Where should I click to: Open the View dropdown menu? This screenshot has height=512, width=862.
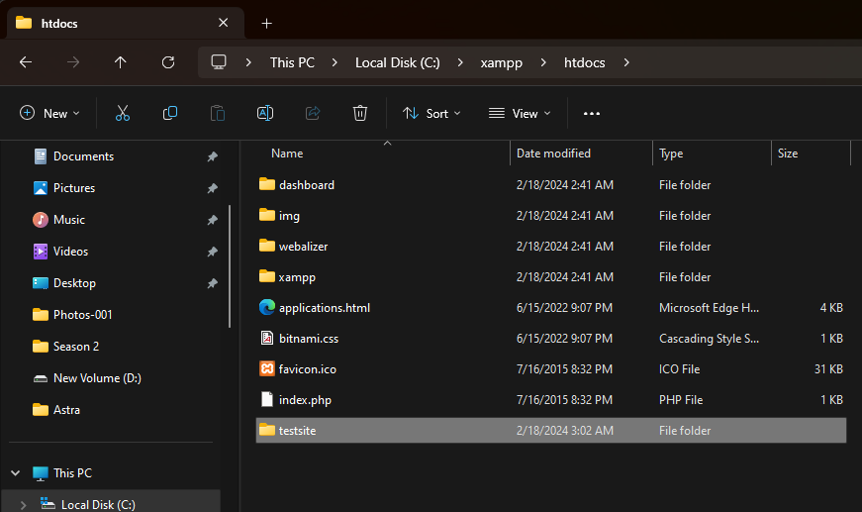click(520, 114)
